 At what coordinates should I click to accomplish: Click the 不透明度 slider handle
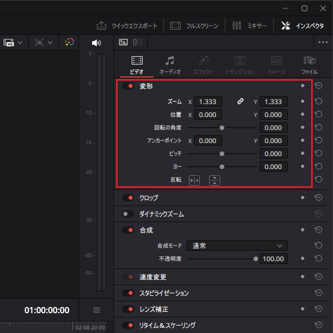tap(255, 259)
